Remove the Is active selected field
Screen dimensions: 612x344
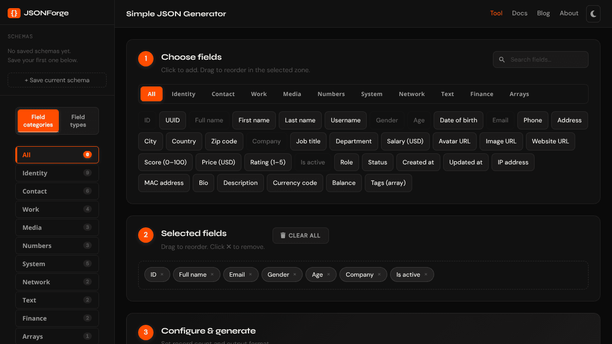pyautogui.click(x=426, y=275)
